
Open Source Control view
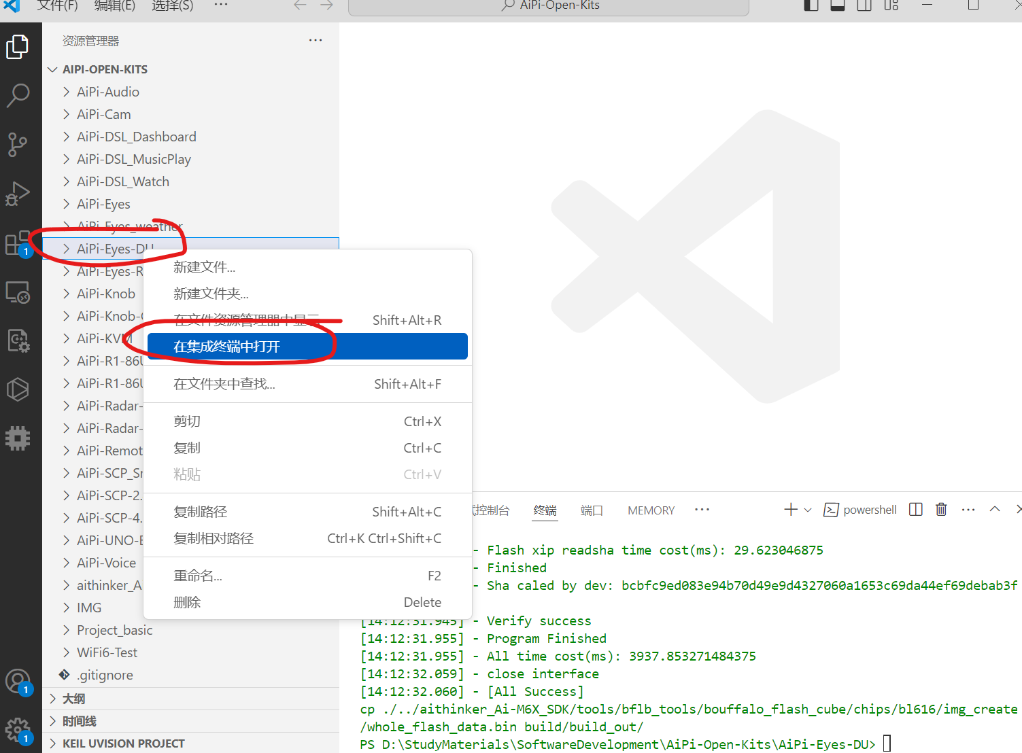click(18, 144)
